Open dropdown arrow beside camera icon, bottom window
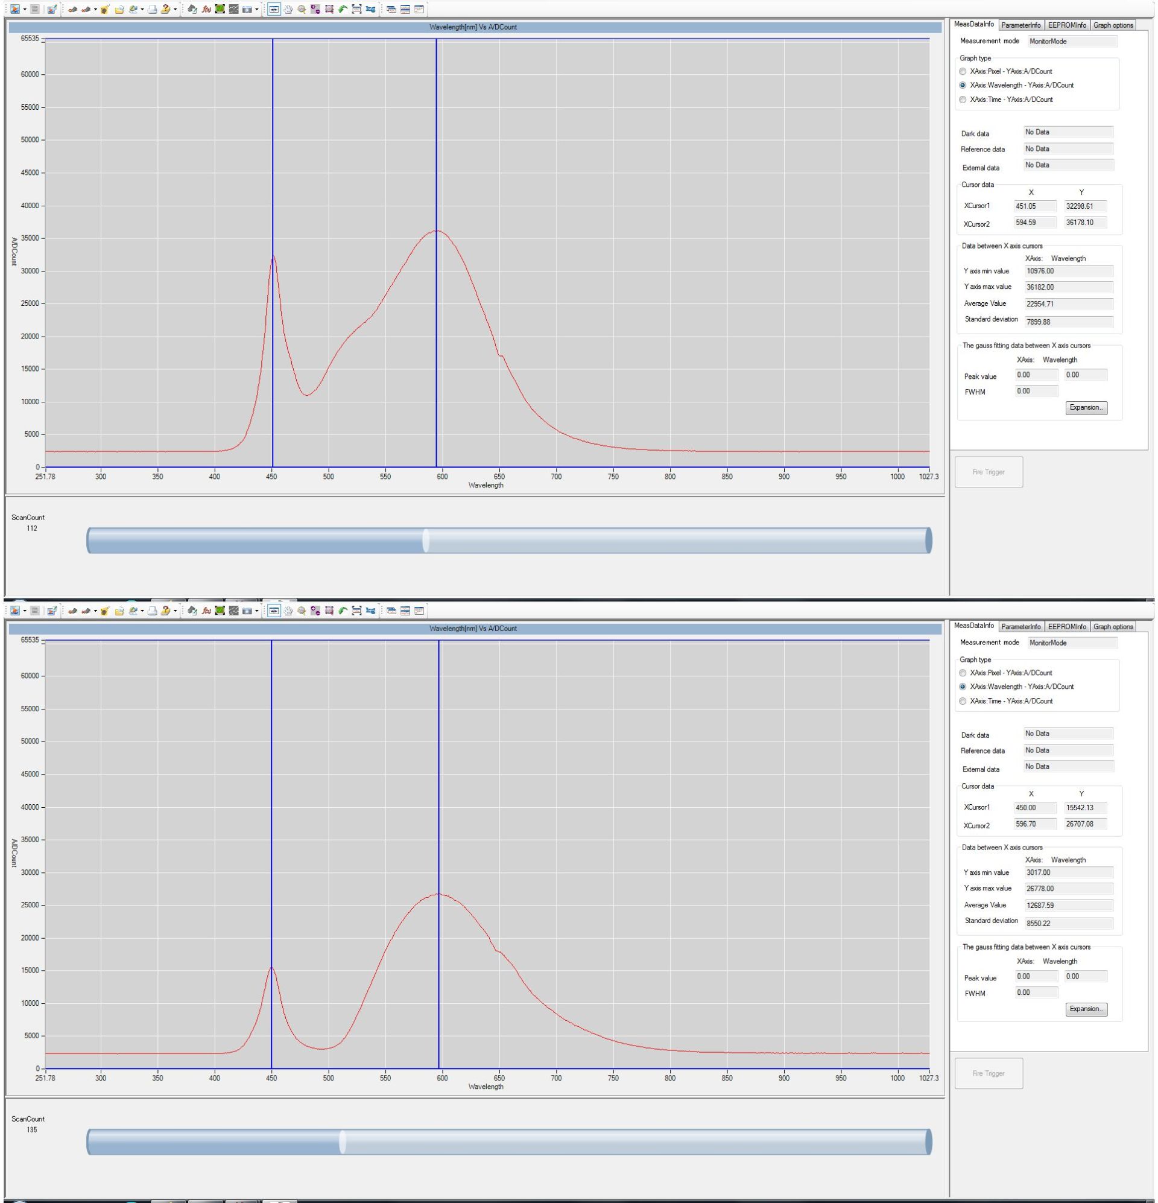Image resolution: width=1158 pixels, height=1203 pixels. pos(256,611)
